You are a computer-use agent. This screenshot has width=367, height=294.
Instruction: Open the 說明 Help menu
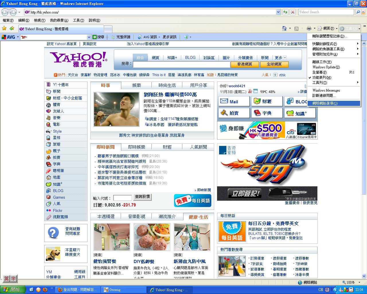tap(94, 20)
